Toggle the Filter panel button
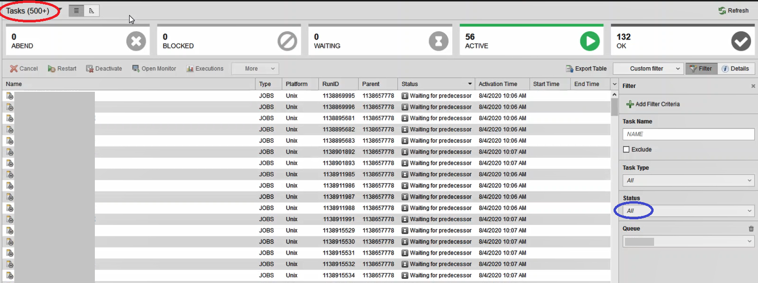The image size is (758, 283). (701, 68)
